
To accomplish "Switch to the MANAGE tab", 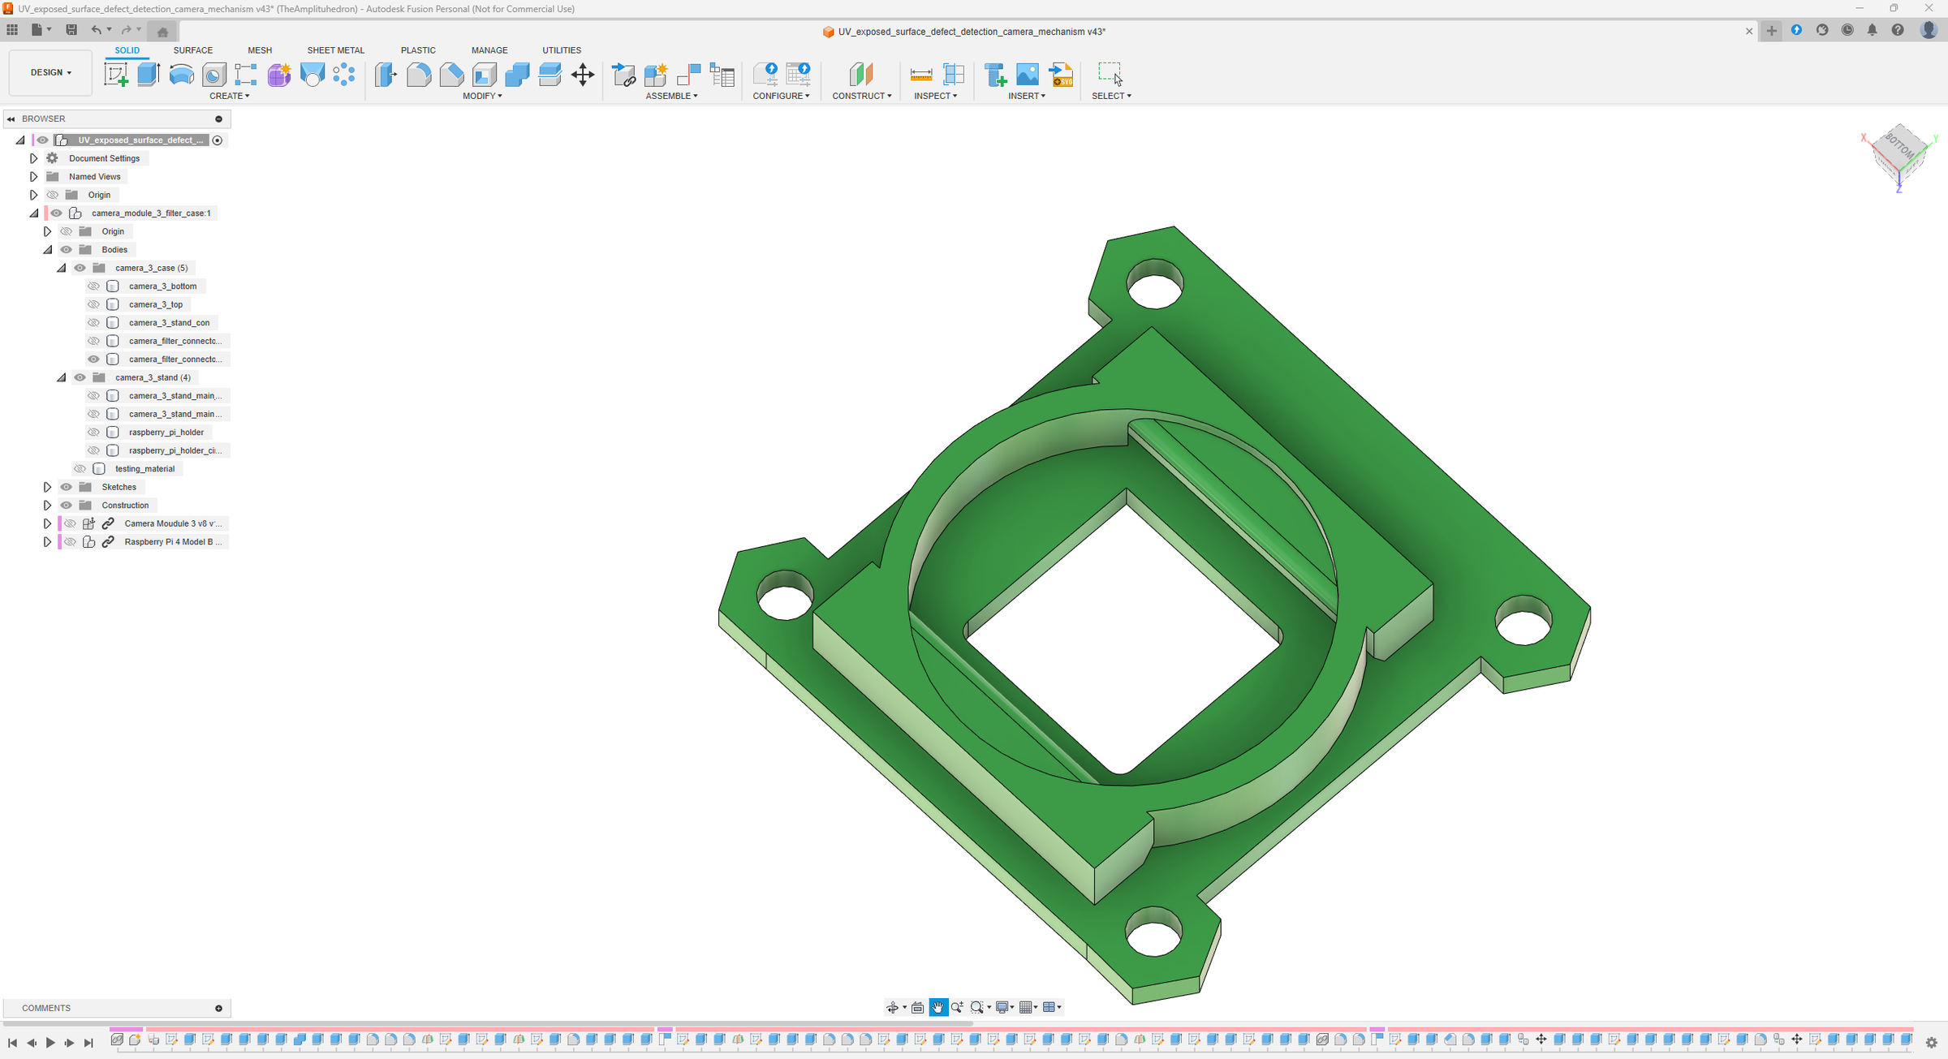I will (489, 50).
